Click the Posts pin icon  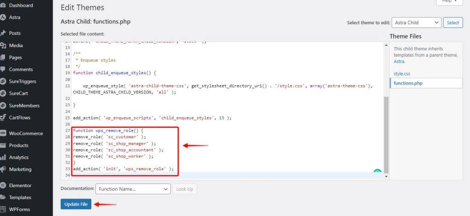3,33
